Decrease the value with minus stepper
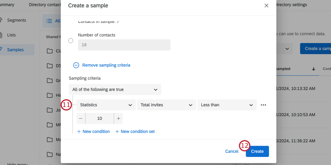The height and width of the screenshot is (165, 331). 81,119
